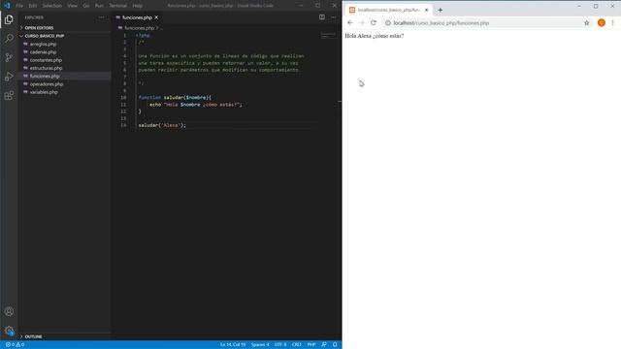This screenshot has width=621, height=349.
Task: Go forward in the Chrome browser
Action: pos(362,23)
